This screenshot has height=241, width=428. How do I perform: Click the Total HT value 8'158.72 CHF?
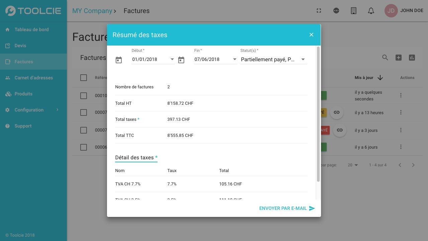tap(180, 103)
